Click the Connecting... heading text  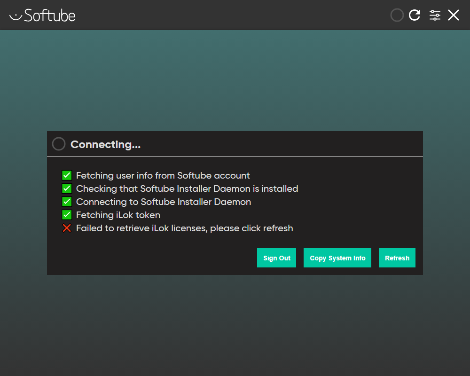tap(106, 144)
